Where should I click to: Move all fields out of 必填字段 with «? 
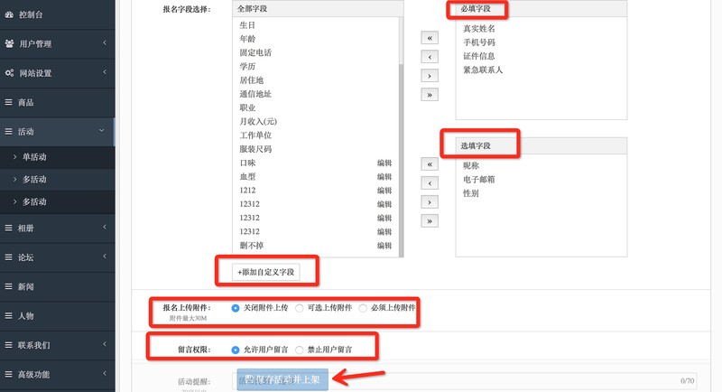click(430, 38)
